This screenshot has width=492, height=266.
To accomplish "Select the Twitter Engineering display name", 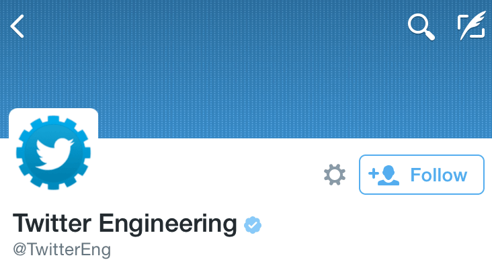I will [124, 224].
